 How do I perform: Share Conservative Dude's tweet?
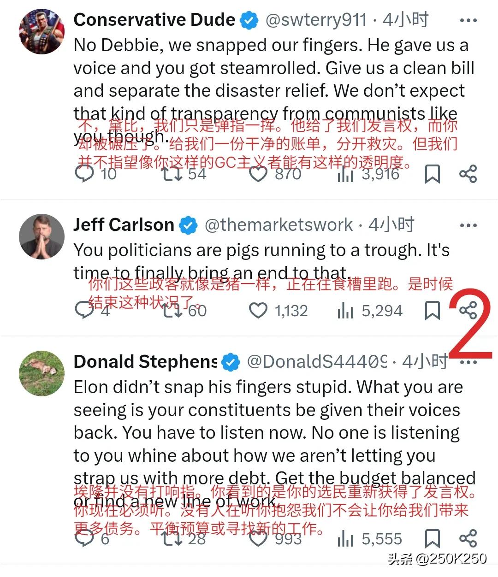(468, 174)
